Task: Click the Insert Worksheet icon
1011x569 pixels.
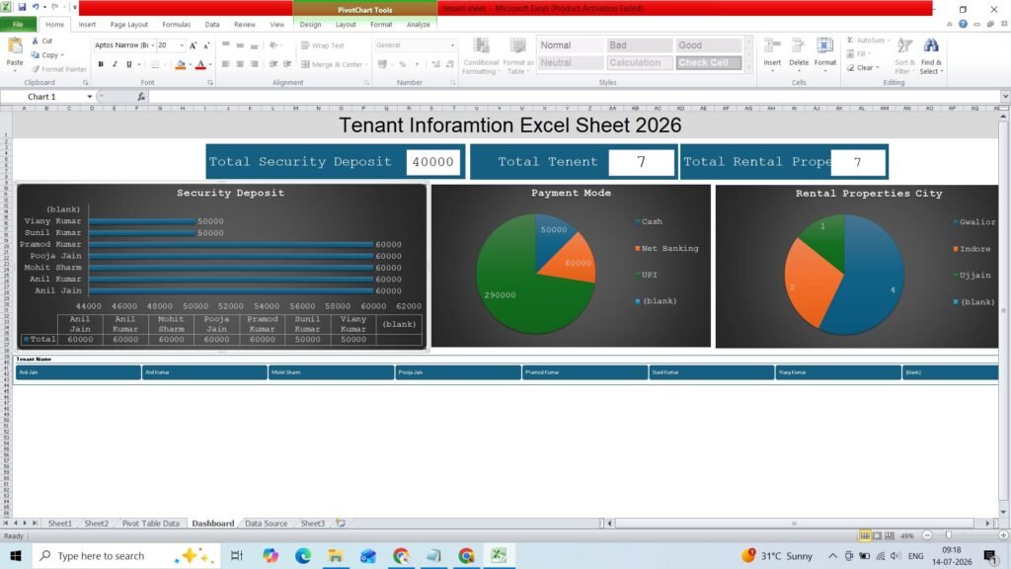Action: point(341,524)
